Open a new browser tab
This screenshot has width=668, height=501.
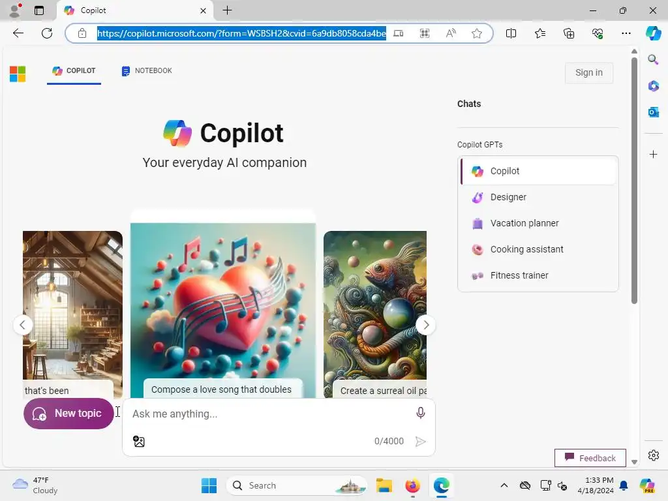(228, 10)
